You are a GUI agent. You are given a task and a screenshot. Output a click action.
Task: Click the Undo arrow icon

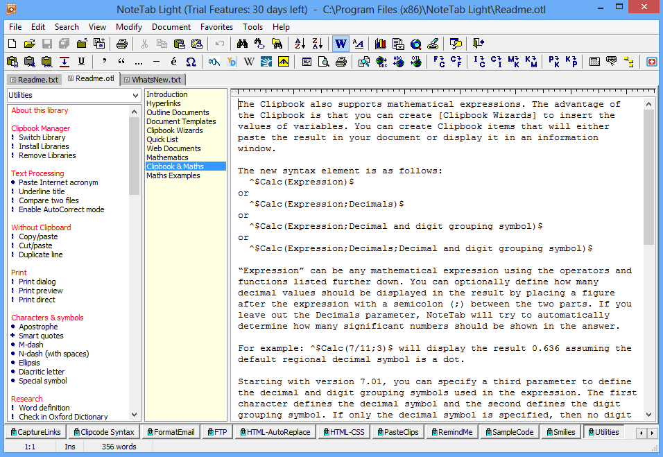click(219, 44)
